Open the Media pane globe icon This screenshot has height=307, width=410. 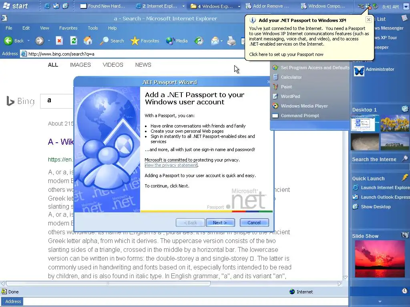(x=170, y=41)
